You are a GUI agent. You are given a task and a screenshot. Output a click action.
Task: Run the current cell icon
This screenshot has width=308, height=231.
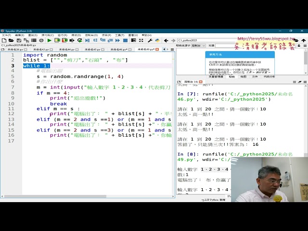coord(57,40)
